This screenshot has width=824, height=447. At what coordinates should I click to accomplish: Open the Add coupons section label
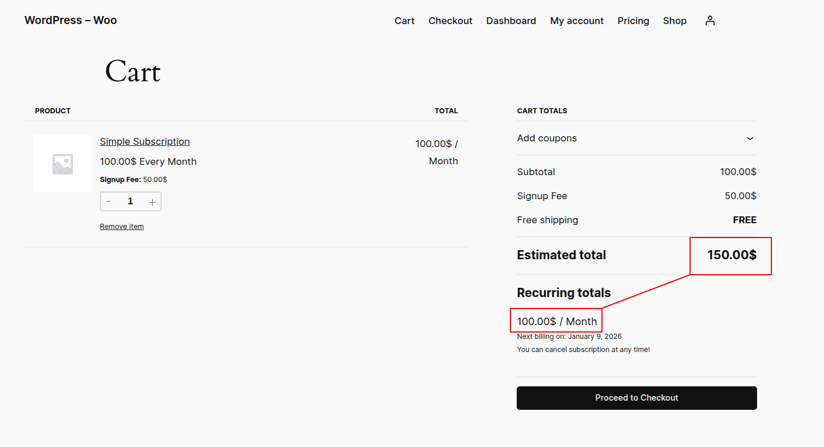[x=546, y=139]
